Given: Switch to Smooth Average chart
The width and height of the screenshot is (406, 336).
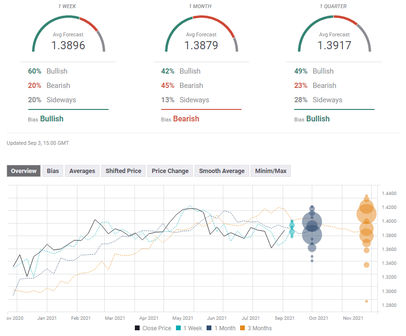Looking at the screenshot, I should (x=221, y=171).
